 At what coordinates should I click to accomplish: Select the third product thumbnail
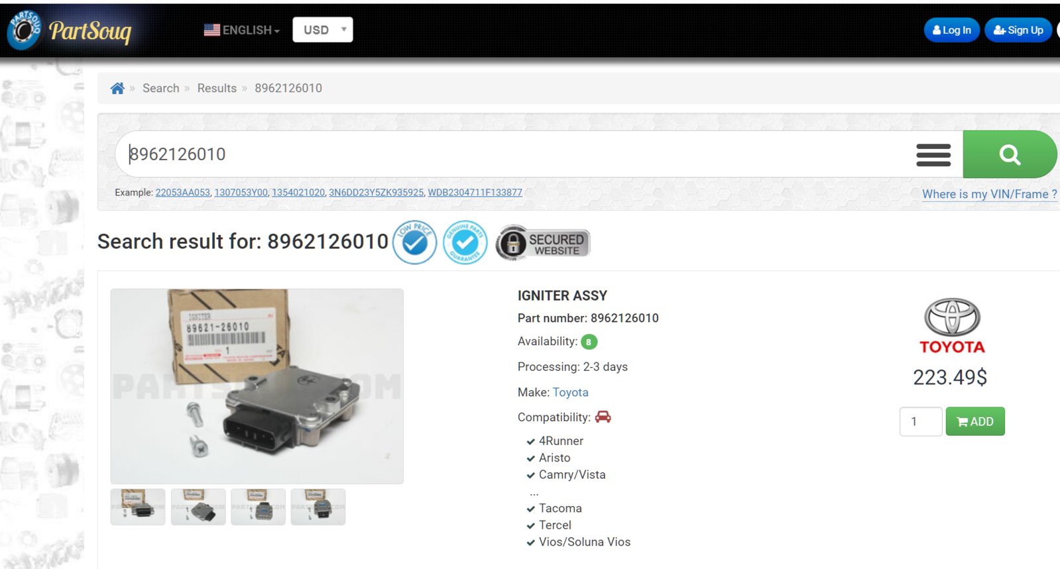pos(258,507)
